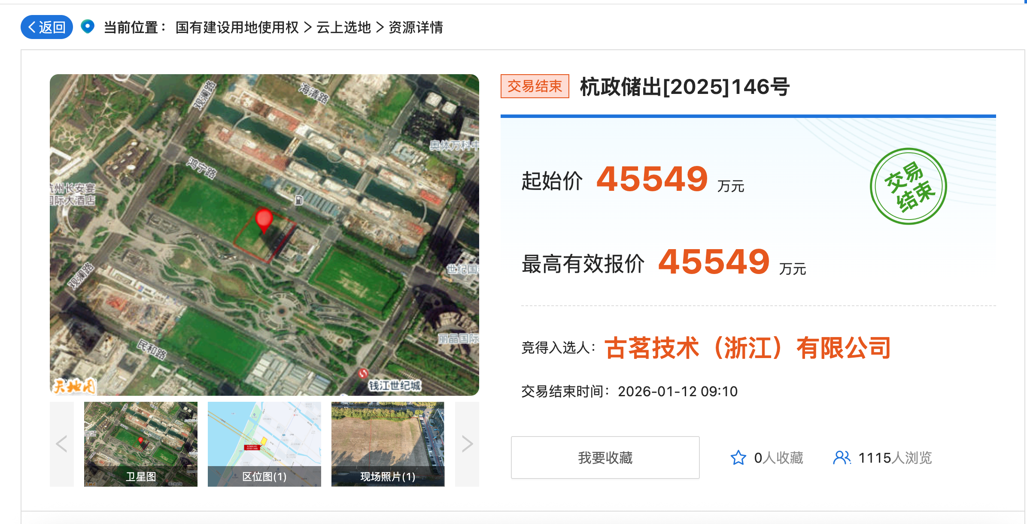Screen dimensions: 1027x524
Task: Toggle the favorite star next to 0人收藏
Action: [738, 458]
